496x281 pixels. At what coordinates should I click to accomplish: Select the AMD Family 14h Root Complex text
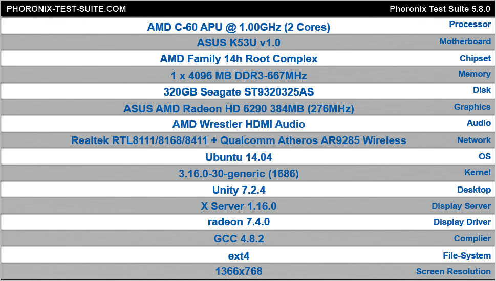(239, 59)
